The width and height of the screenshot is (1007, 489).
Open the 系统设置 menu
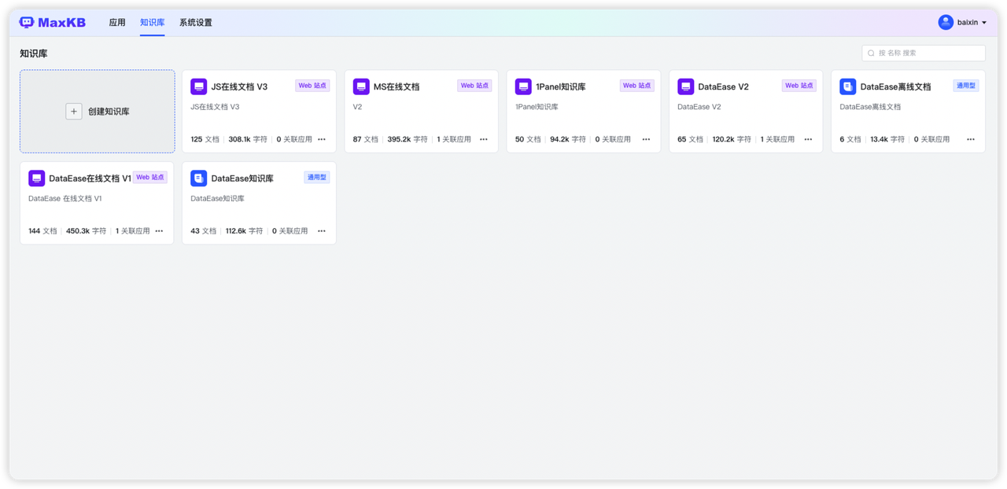196,22
